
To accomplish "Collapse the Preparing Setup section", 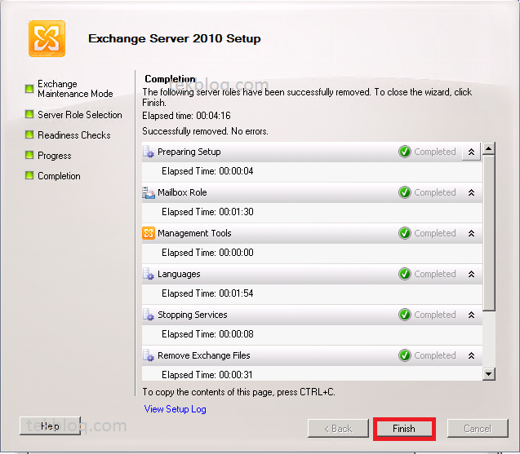I will click(471, 152).
